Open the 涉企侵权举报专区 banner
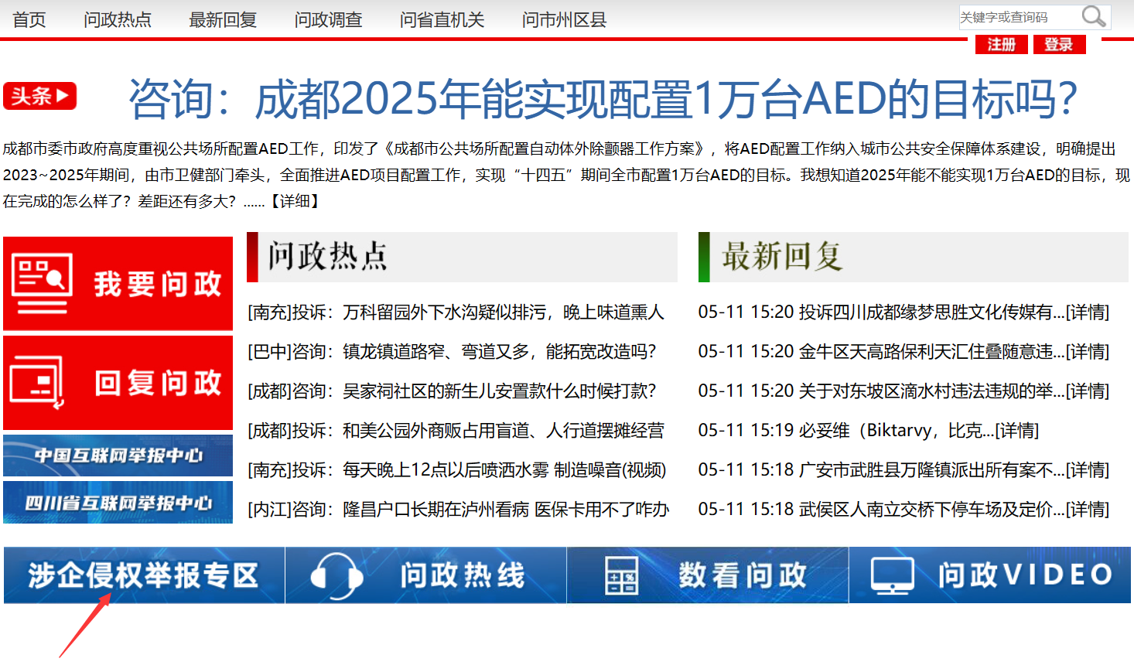Viewport: 1134px width, 662px height. (144, 575)
